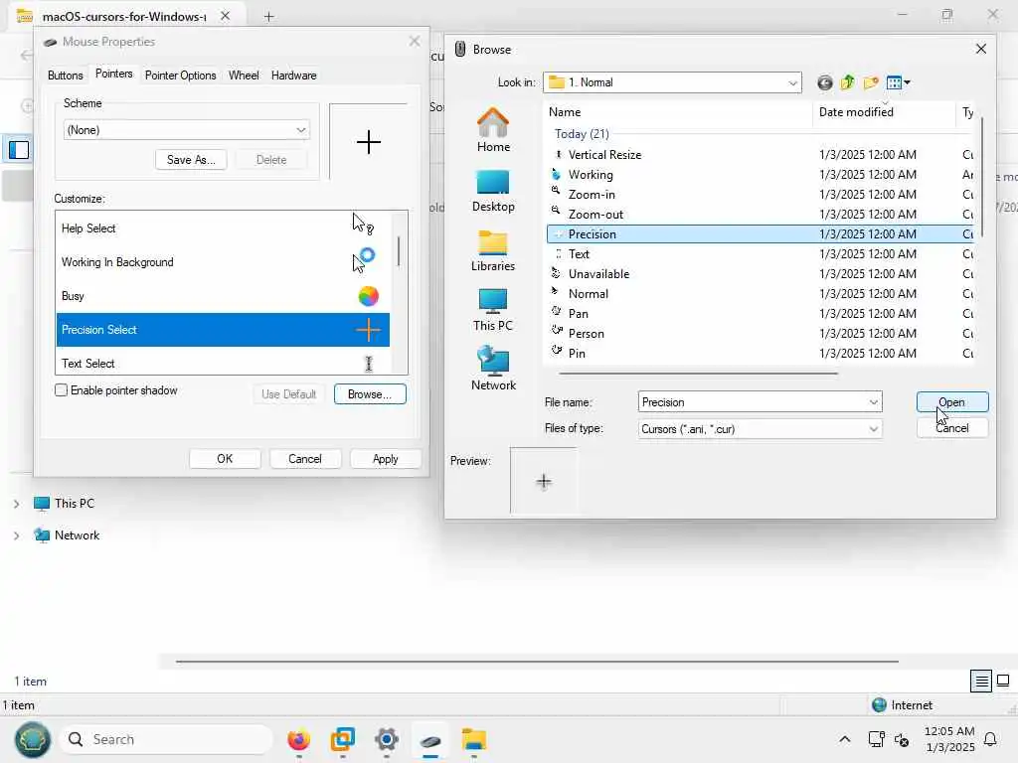Expand This PC in the navigation tree
The image size is (1018, 763).
click(x=16, y=504)
